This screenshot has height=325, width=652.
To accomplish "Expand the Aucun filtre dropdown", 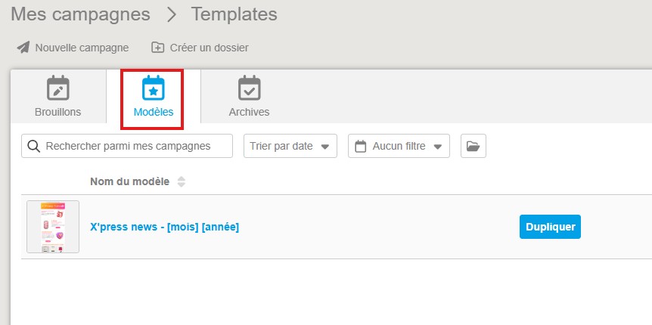I will pos(399,146).
